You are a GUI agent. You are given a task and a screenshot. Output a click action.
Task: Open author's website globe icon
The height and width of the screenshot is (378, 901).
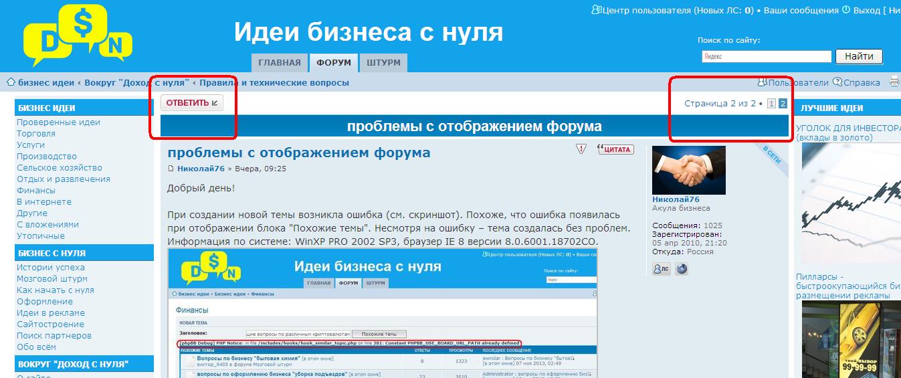(682, 269)
